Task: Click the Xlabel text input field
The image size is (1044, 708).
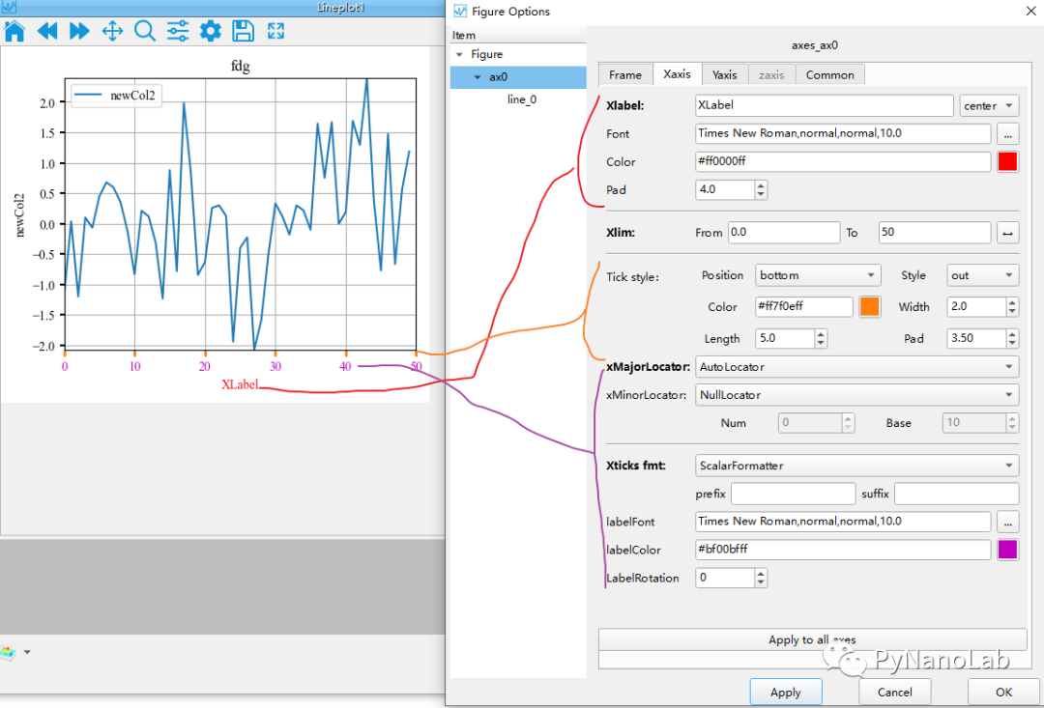Action: (x=825, y=105)
